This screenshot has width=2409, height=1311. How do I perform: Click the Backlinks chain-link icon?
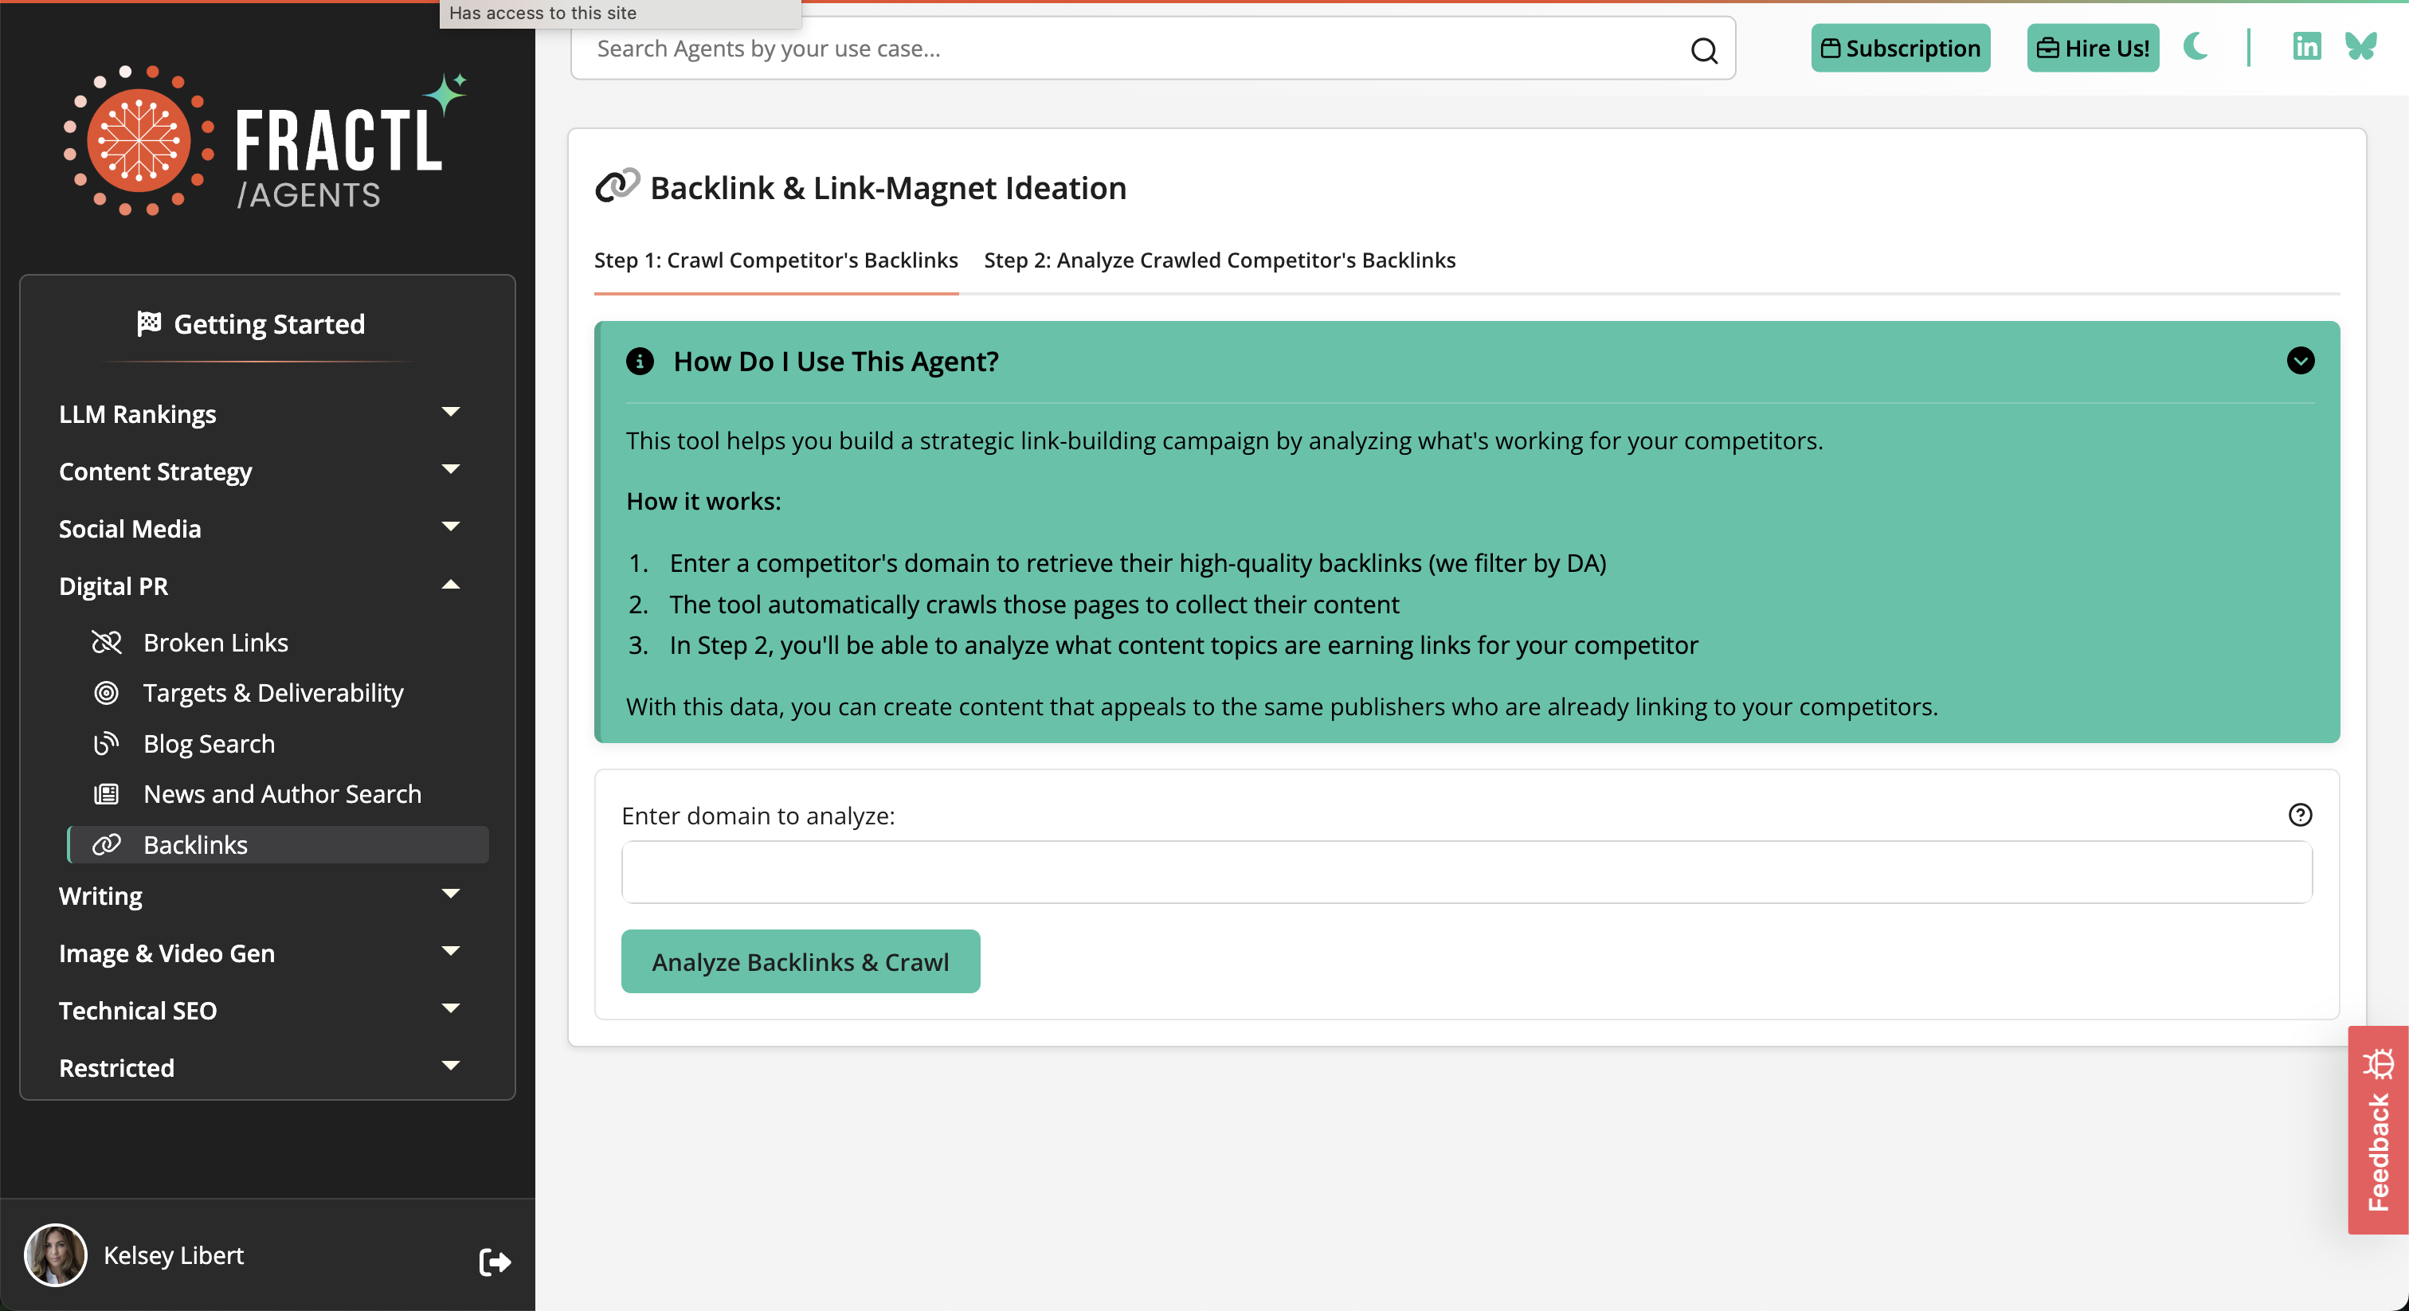coord(108,844)
